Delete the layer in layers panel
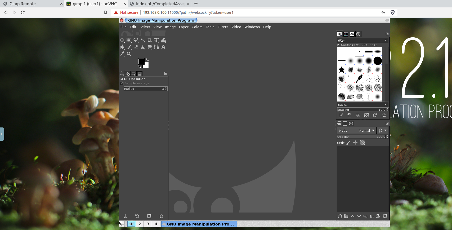Image resolution: width=452 pixels, height=230 pixels. coord(385,216)
